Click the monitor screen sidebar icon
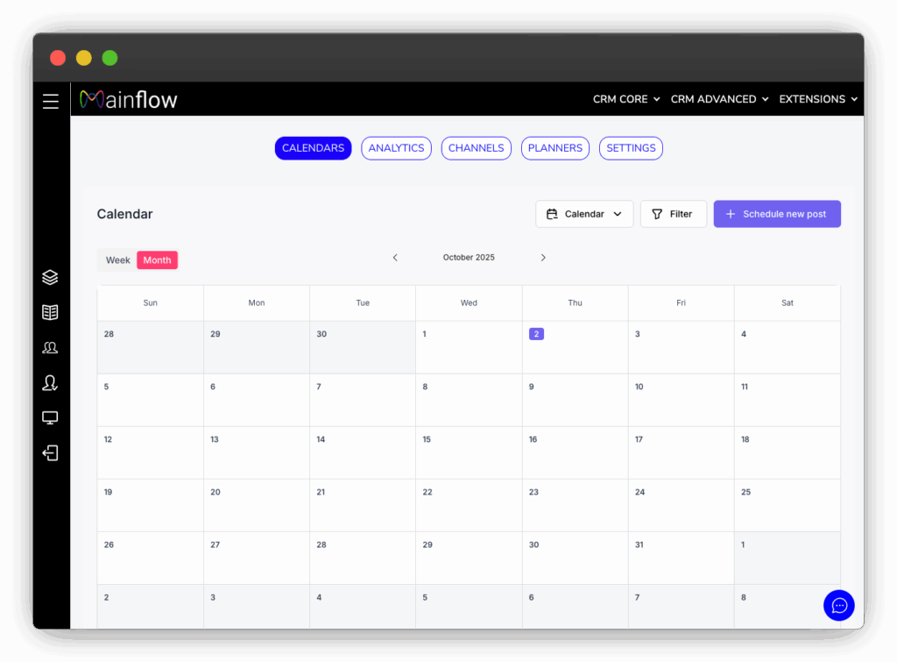The image size is (897, 662). (51, 418)
